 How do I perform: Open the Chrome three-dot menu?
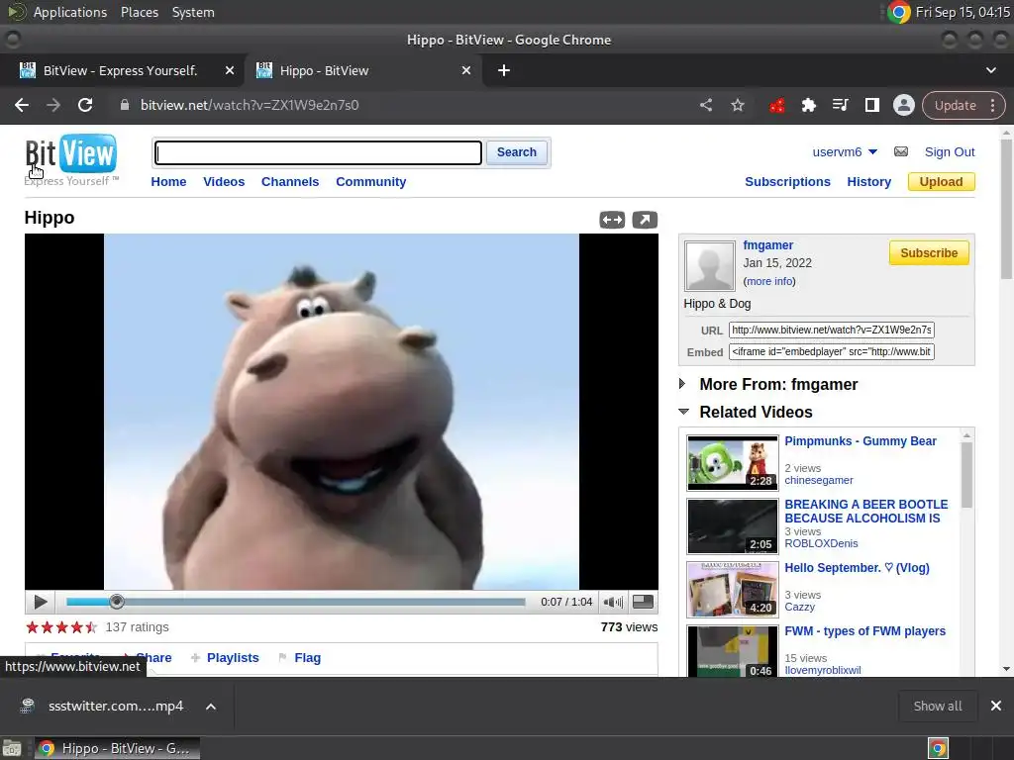[x=992, y=105]
